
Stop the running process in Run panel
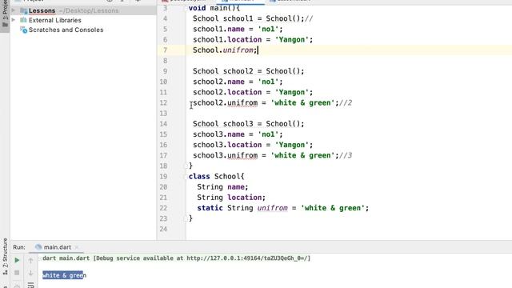[x=17, y=273]
